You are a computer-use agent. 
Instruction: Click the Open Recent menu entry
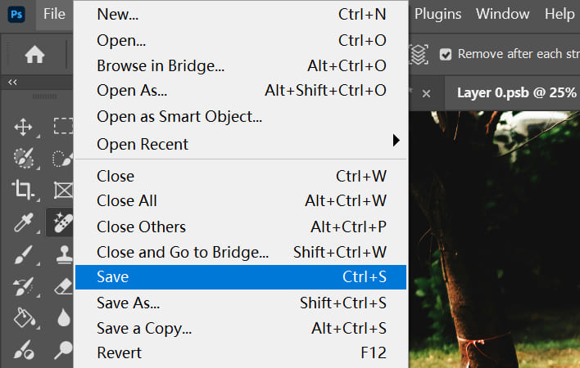(241, 144)
